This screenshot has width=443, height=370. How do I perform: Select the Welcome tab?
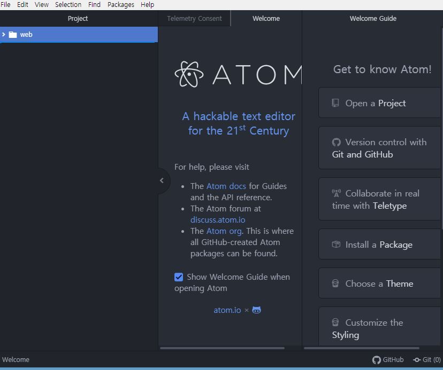tap(266, 18)
